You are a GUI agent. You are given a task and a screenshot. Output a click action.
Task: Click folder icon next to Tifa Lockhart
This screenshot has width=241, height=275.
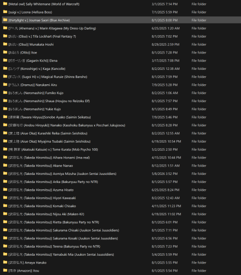tap(5, 36)
